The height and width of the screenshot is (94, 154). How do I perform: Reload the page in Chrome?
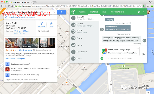[x=9, y=6]
